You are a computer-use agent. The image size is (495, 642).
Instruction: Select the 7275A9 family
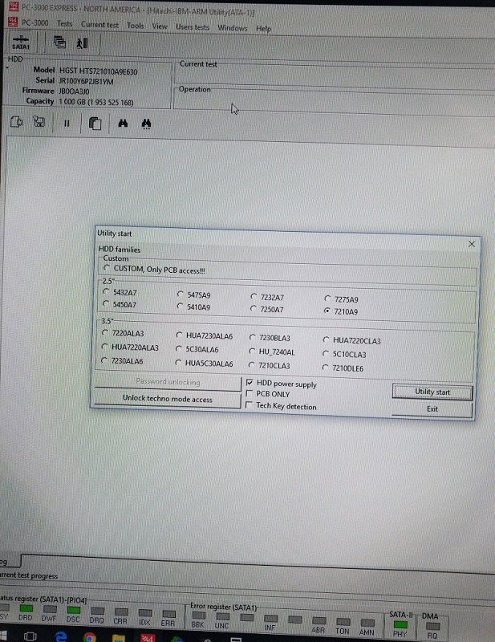[342, 299]
